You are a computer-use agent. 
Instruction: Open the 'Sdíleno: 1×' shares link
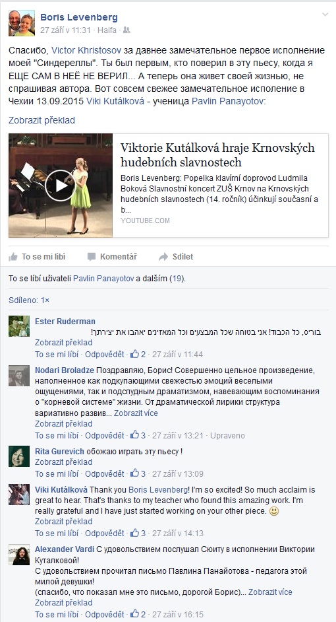tap(29, 300)
